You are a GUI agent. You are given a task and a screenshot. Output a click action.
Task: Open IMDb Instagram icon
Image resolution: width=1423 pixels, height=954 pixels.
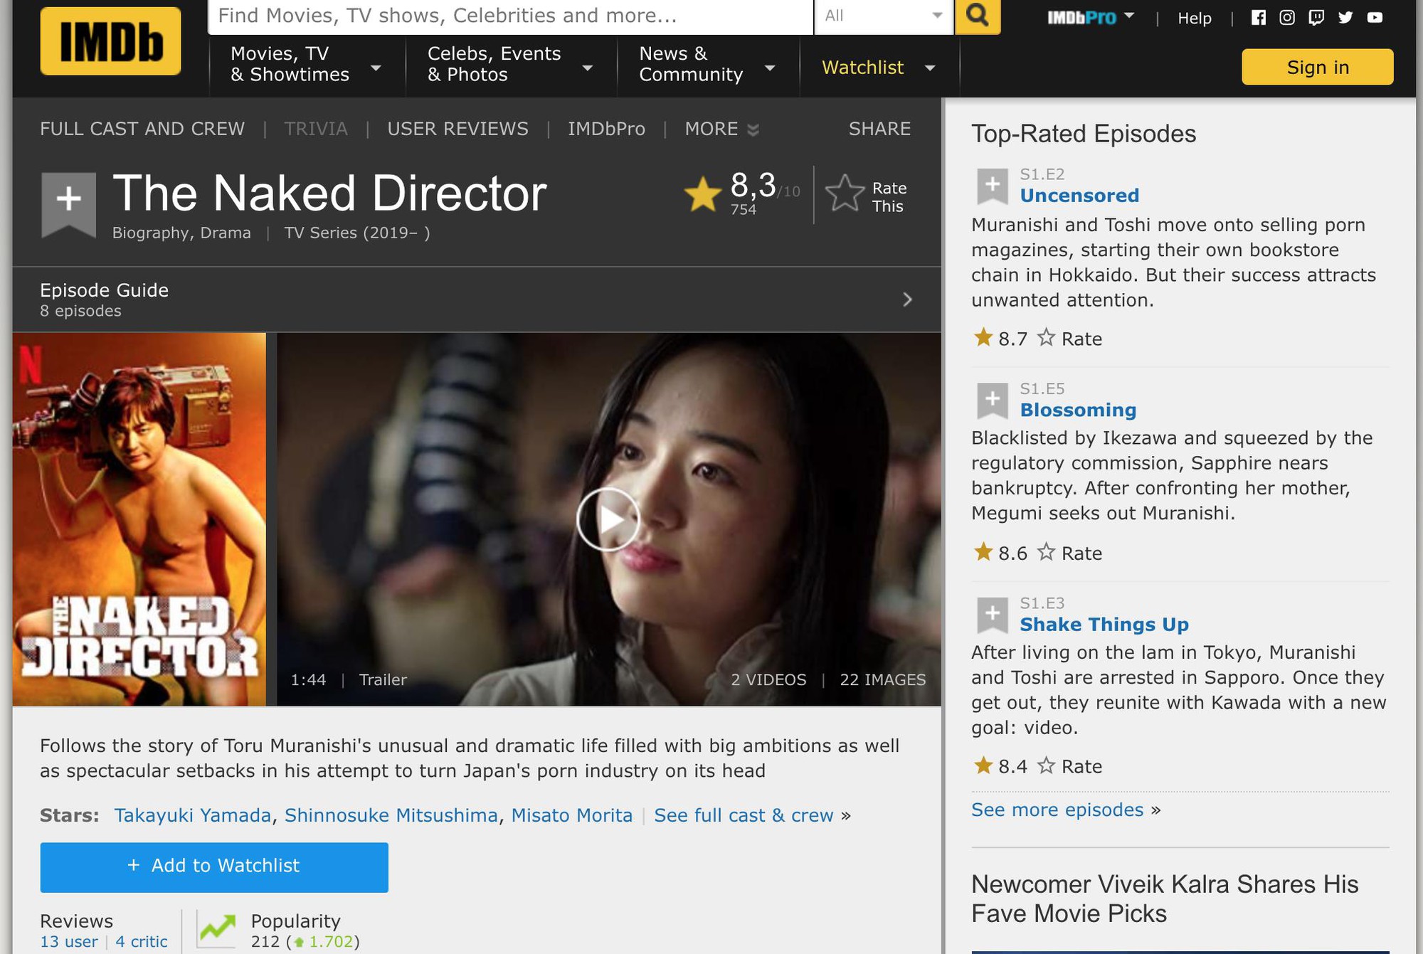tap(1287, 18)
